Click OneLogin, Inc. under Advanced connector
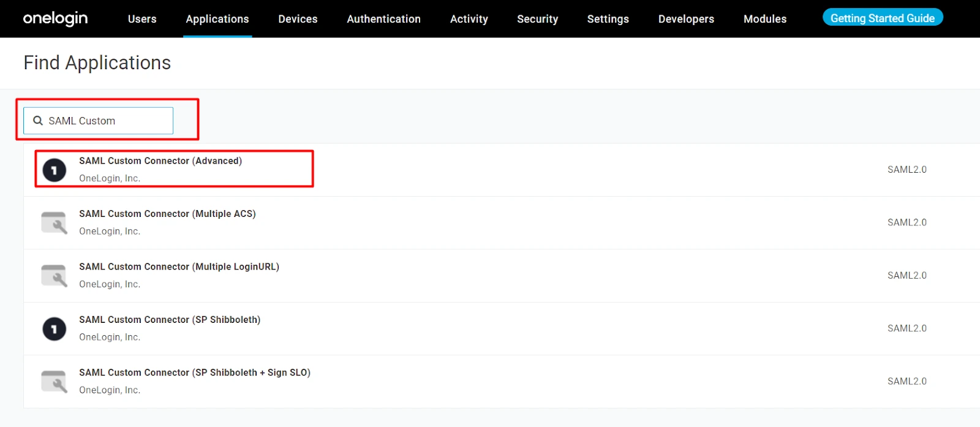Image resolution: width=980 pixels, height=427 pixels. [x=110, y=178]
